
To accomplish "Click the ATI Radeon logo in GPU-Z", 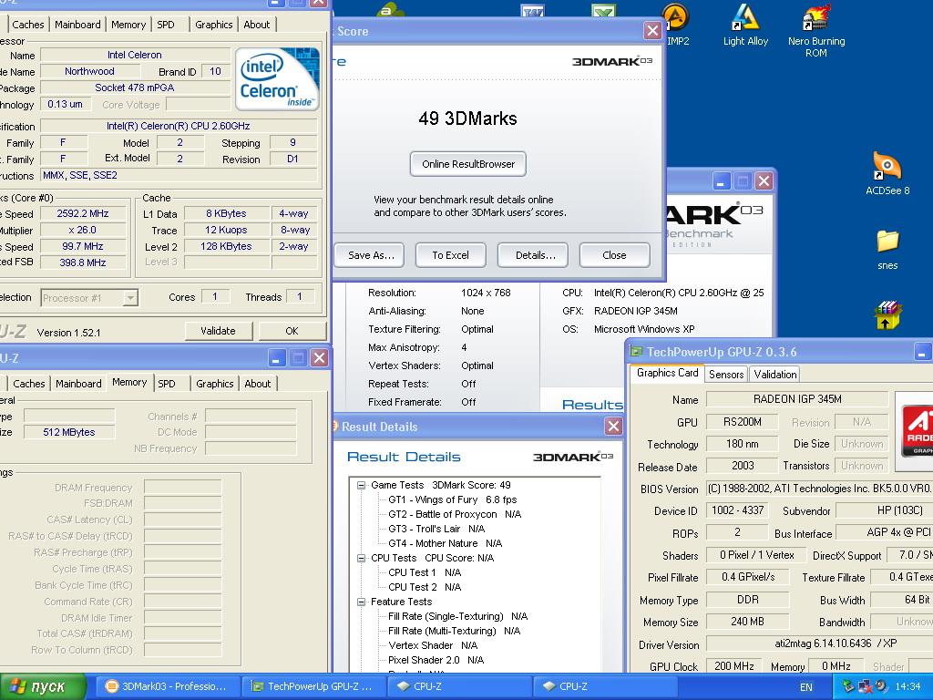I will pyautogui.click(x=917, y=430).
